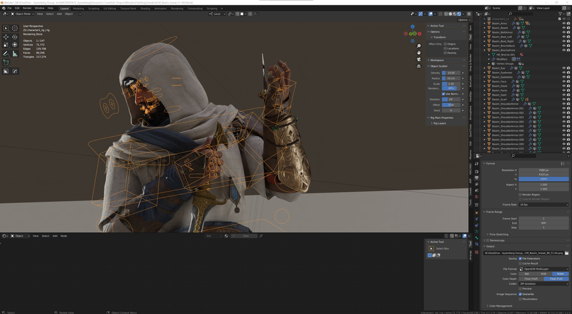
Task: Select the Move tool in the viewport toolbar
Action: point(6,37)
